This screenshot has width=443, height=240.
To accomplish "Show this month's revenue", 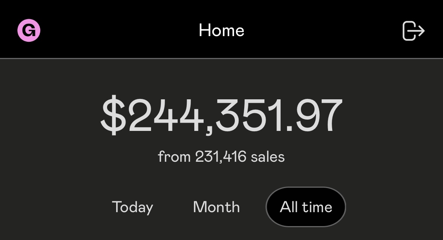I will (216, 207).
